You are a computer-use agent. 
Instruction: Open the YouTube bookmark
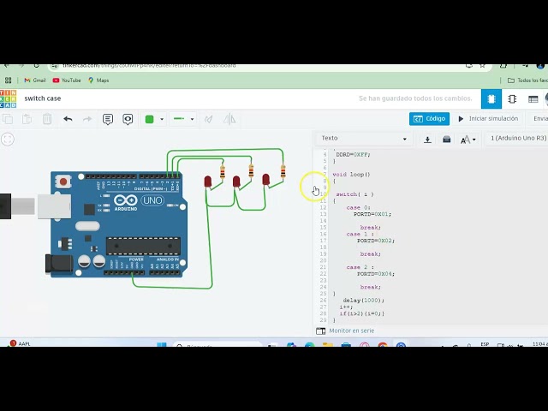pos(67,80)
